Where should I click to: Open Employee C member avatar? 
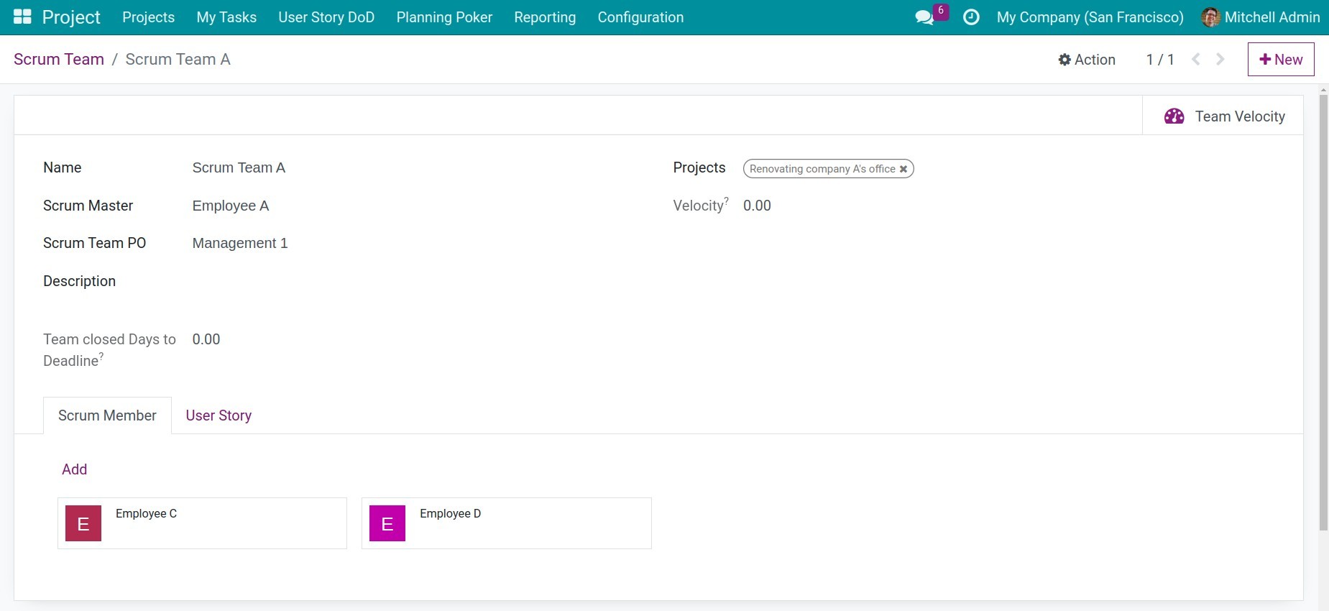click(x=83, y=523)
